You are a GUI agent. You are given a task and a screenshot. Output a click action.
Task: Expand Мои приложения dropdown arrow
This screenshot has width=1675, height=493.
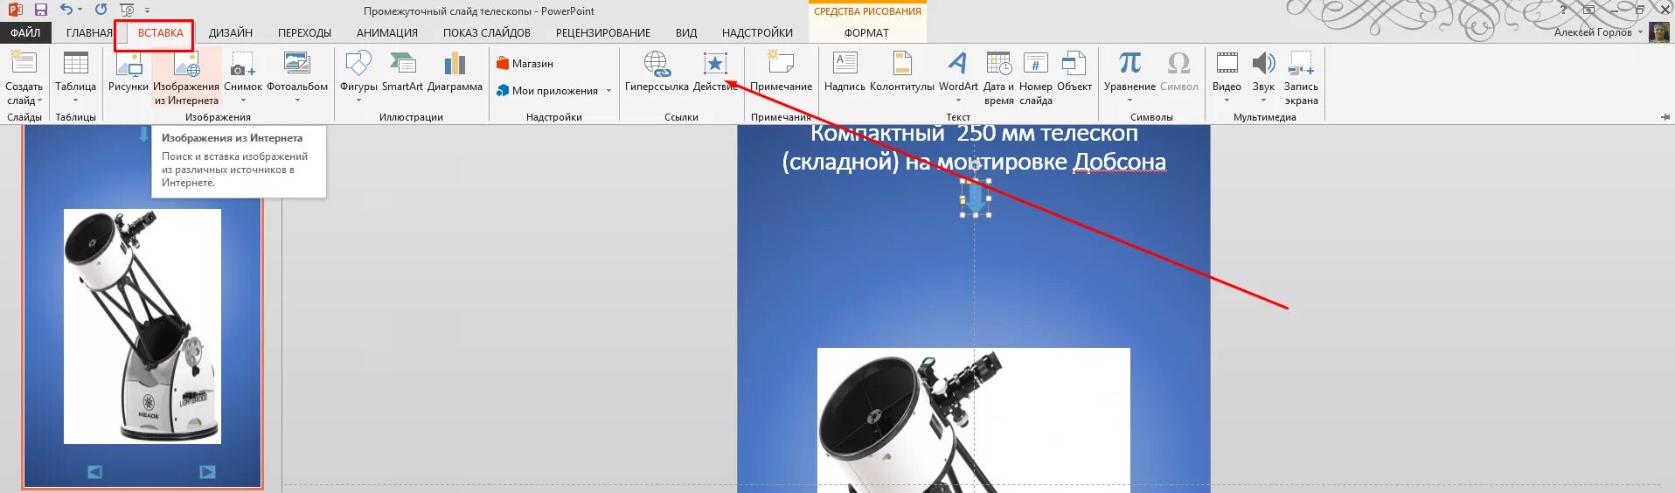tap(608, 90)
